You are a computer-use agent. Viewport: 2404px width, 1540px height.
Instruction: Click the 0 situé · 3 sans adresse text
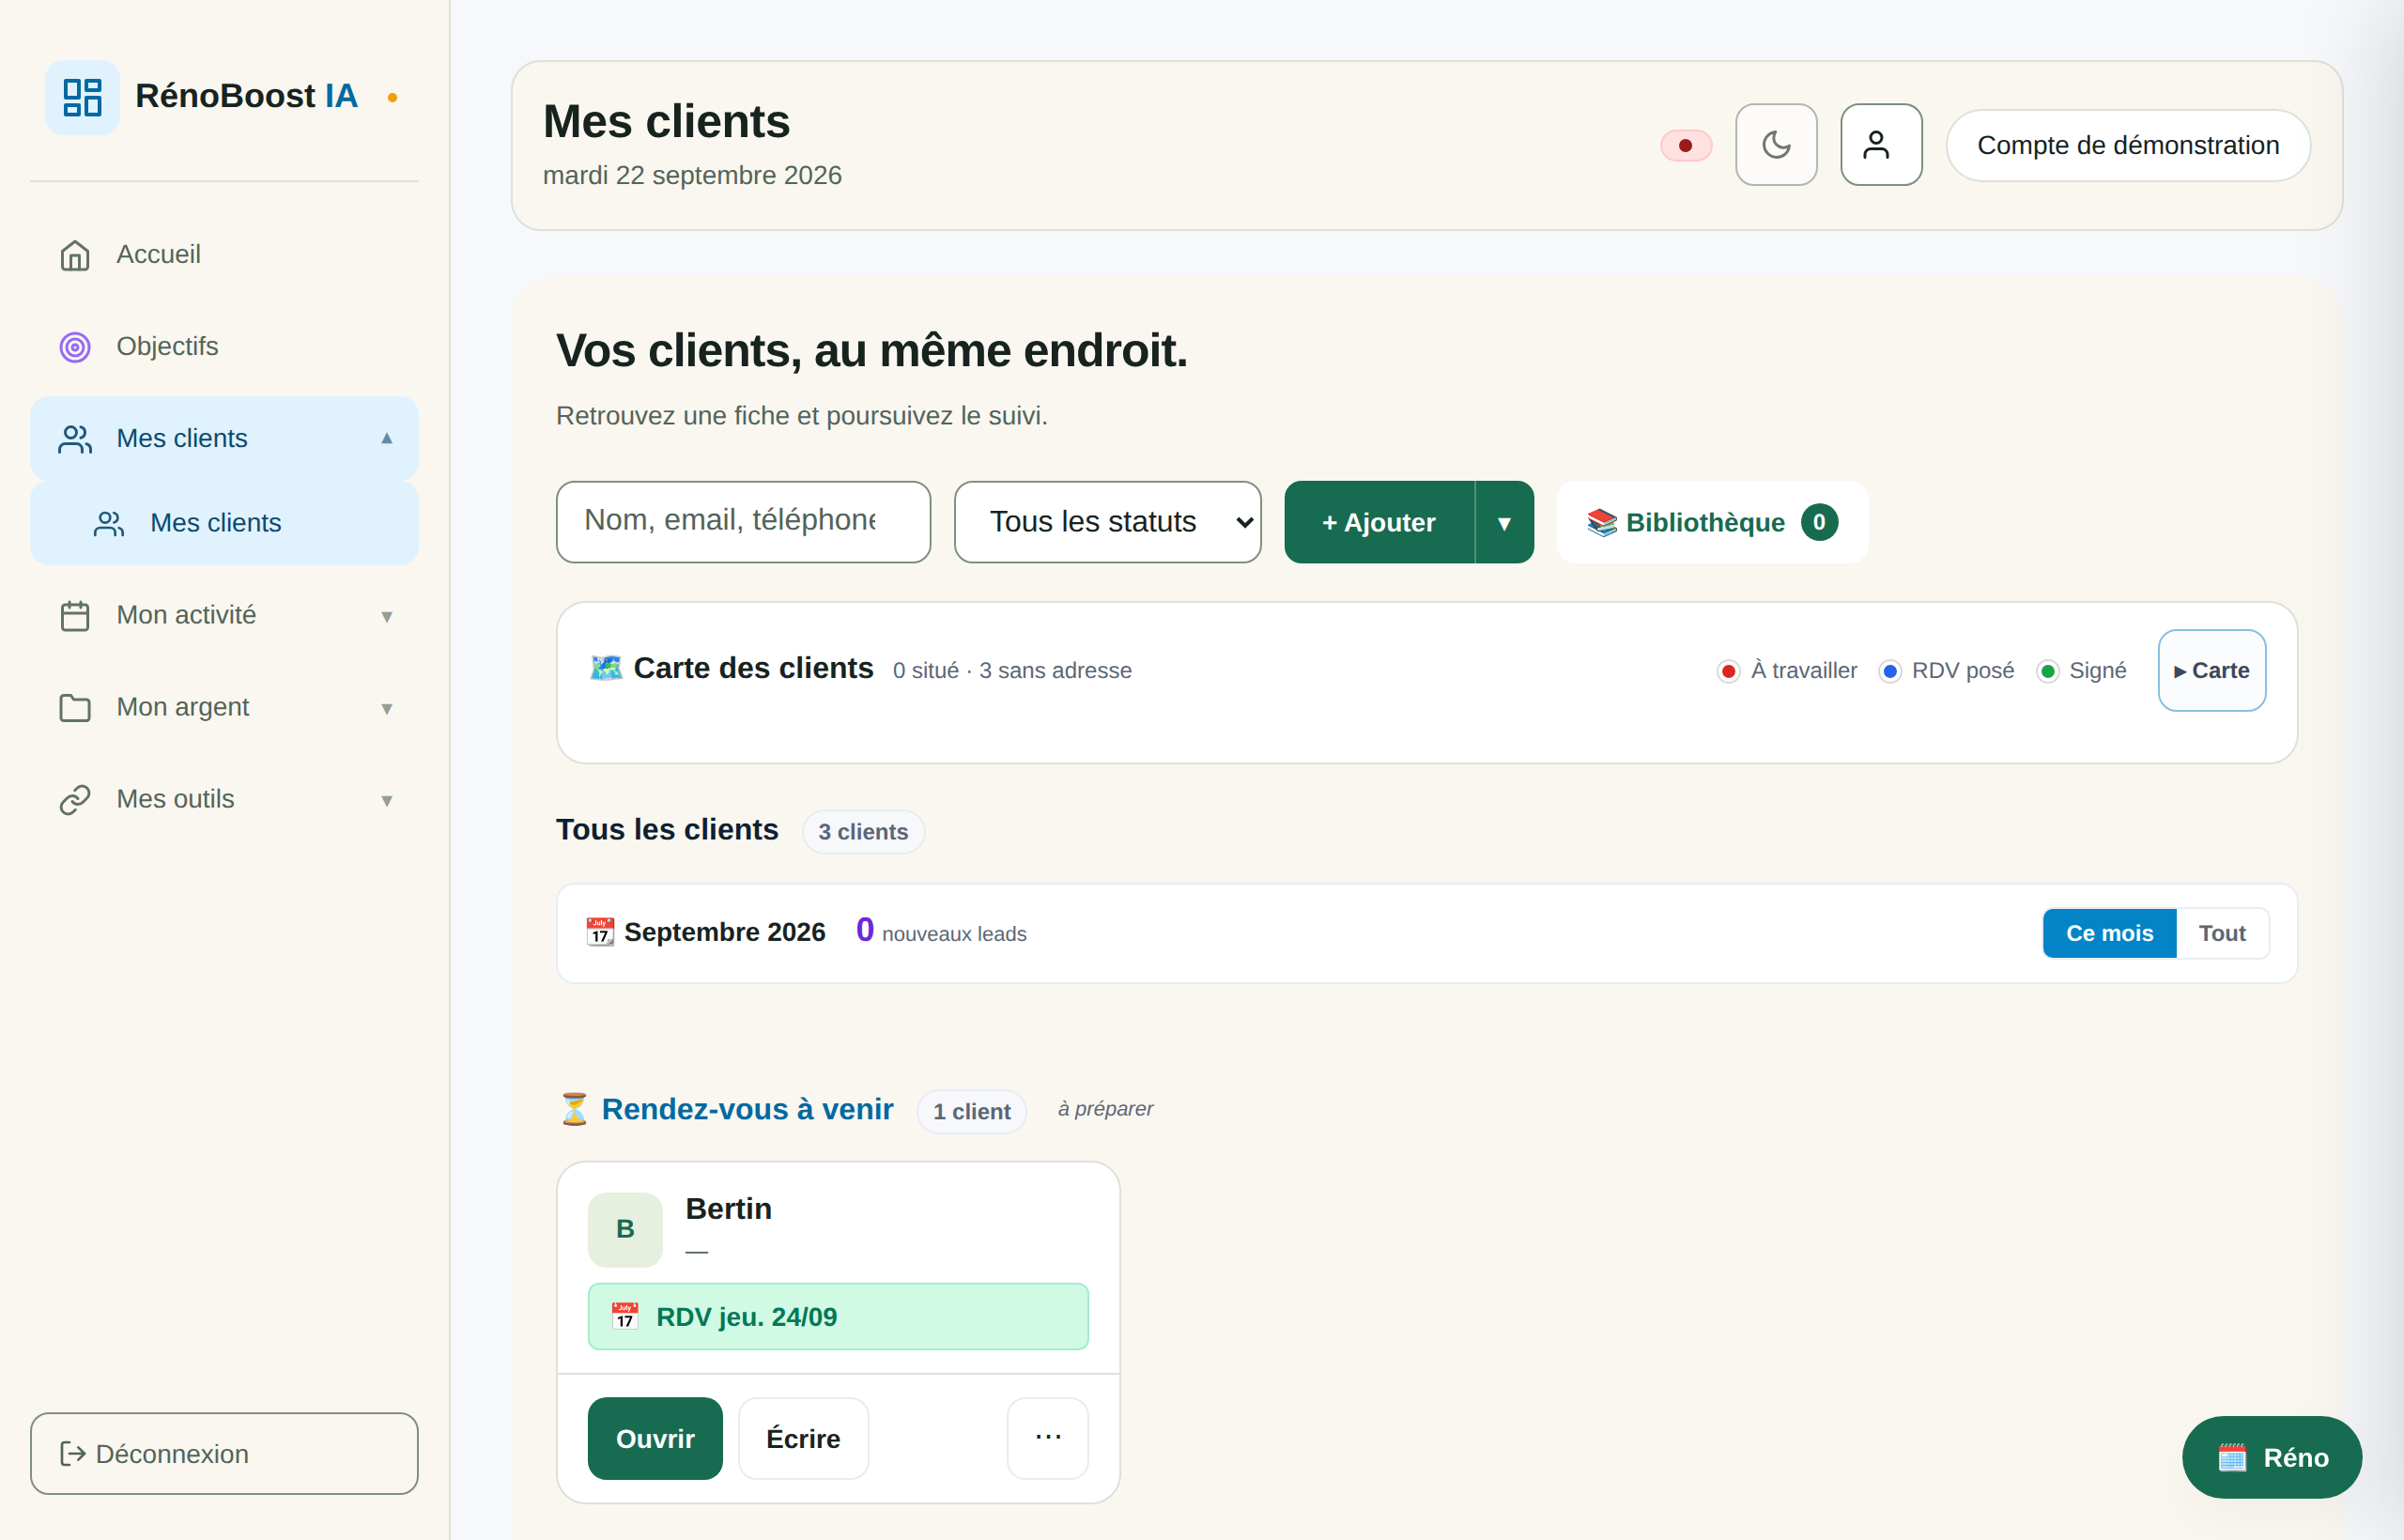[x=1012, y=671]
